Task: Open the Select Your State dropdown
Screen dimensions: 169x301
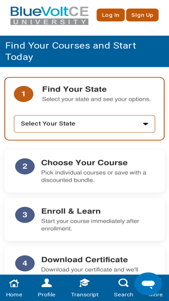Action: click(84, 124)
